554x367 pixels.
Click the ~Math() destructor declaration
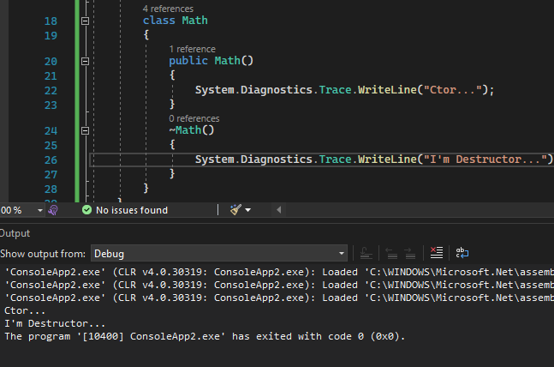192,130
